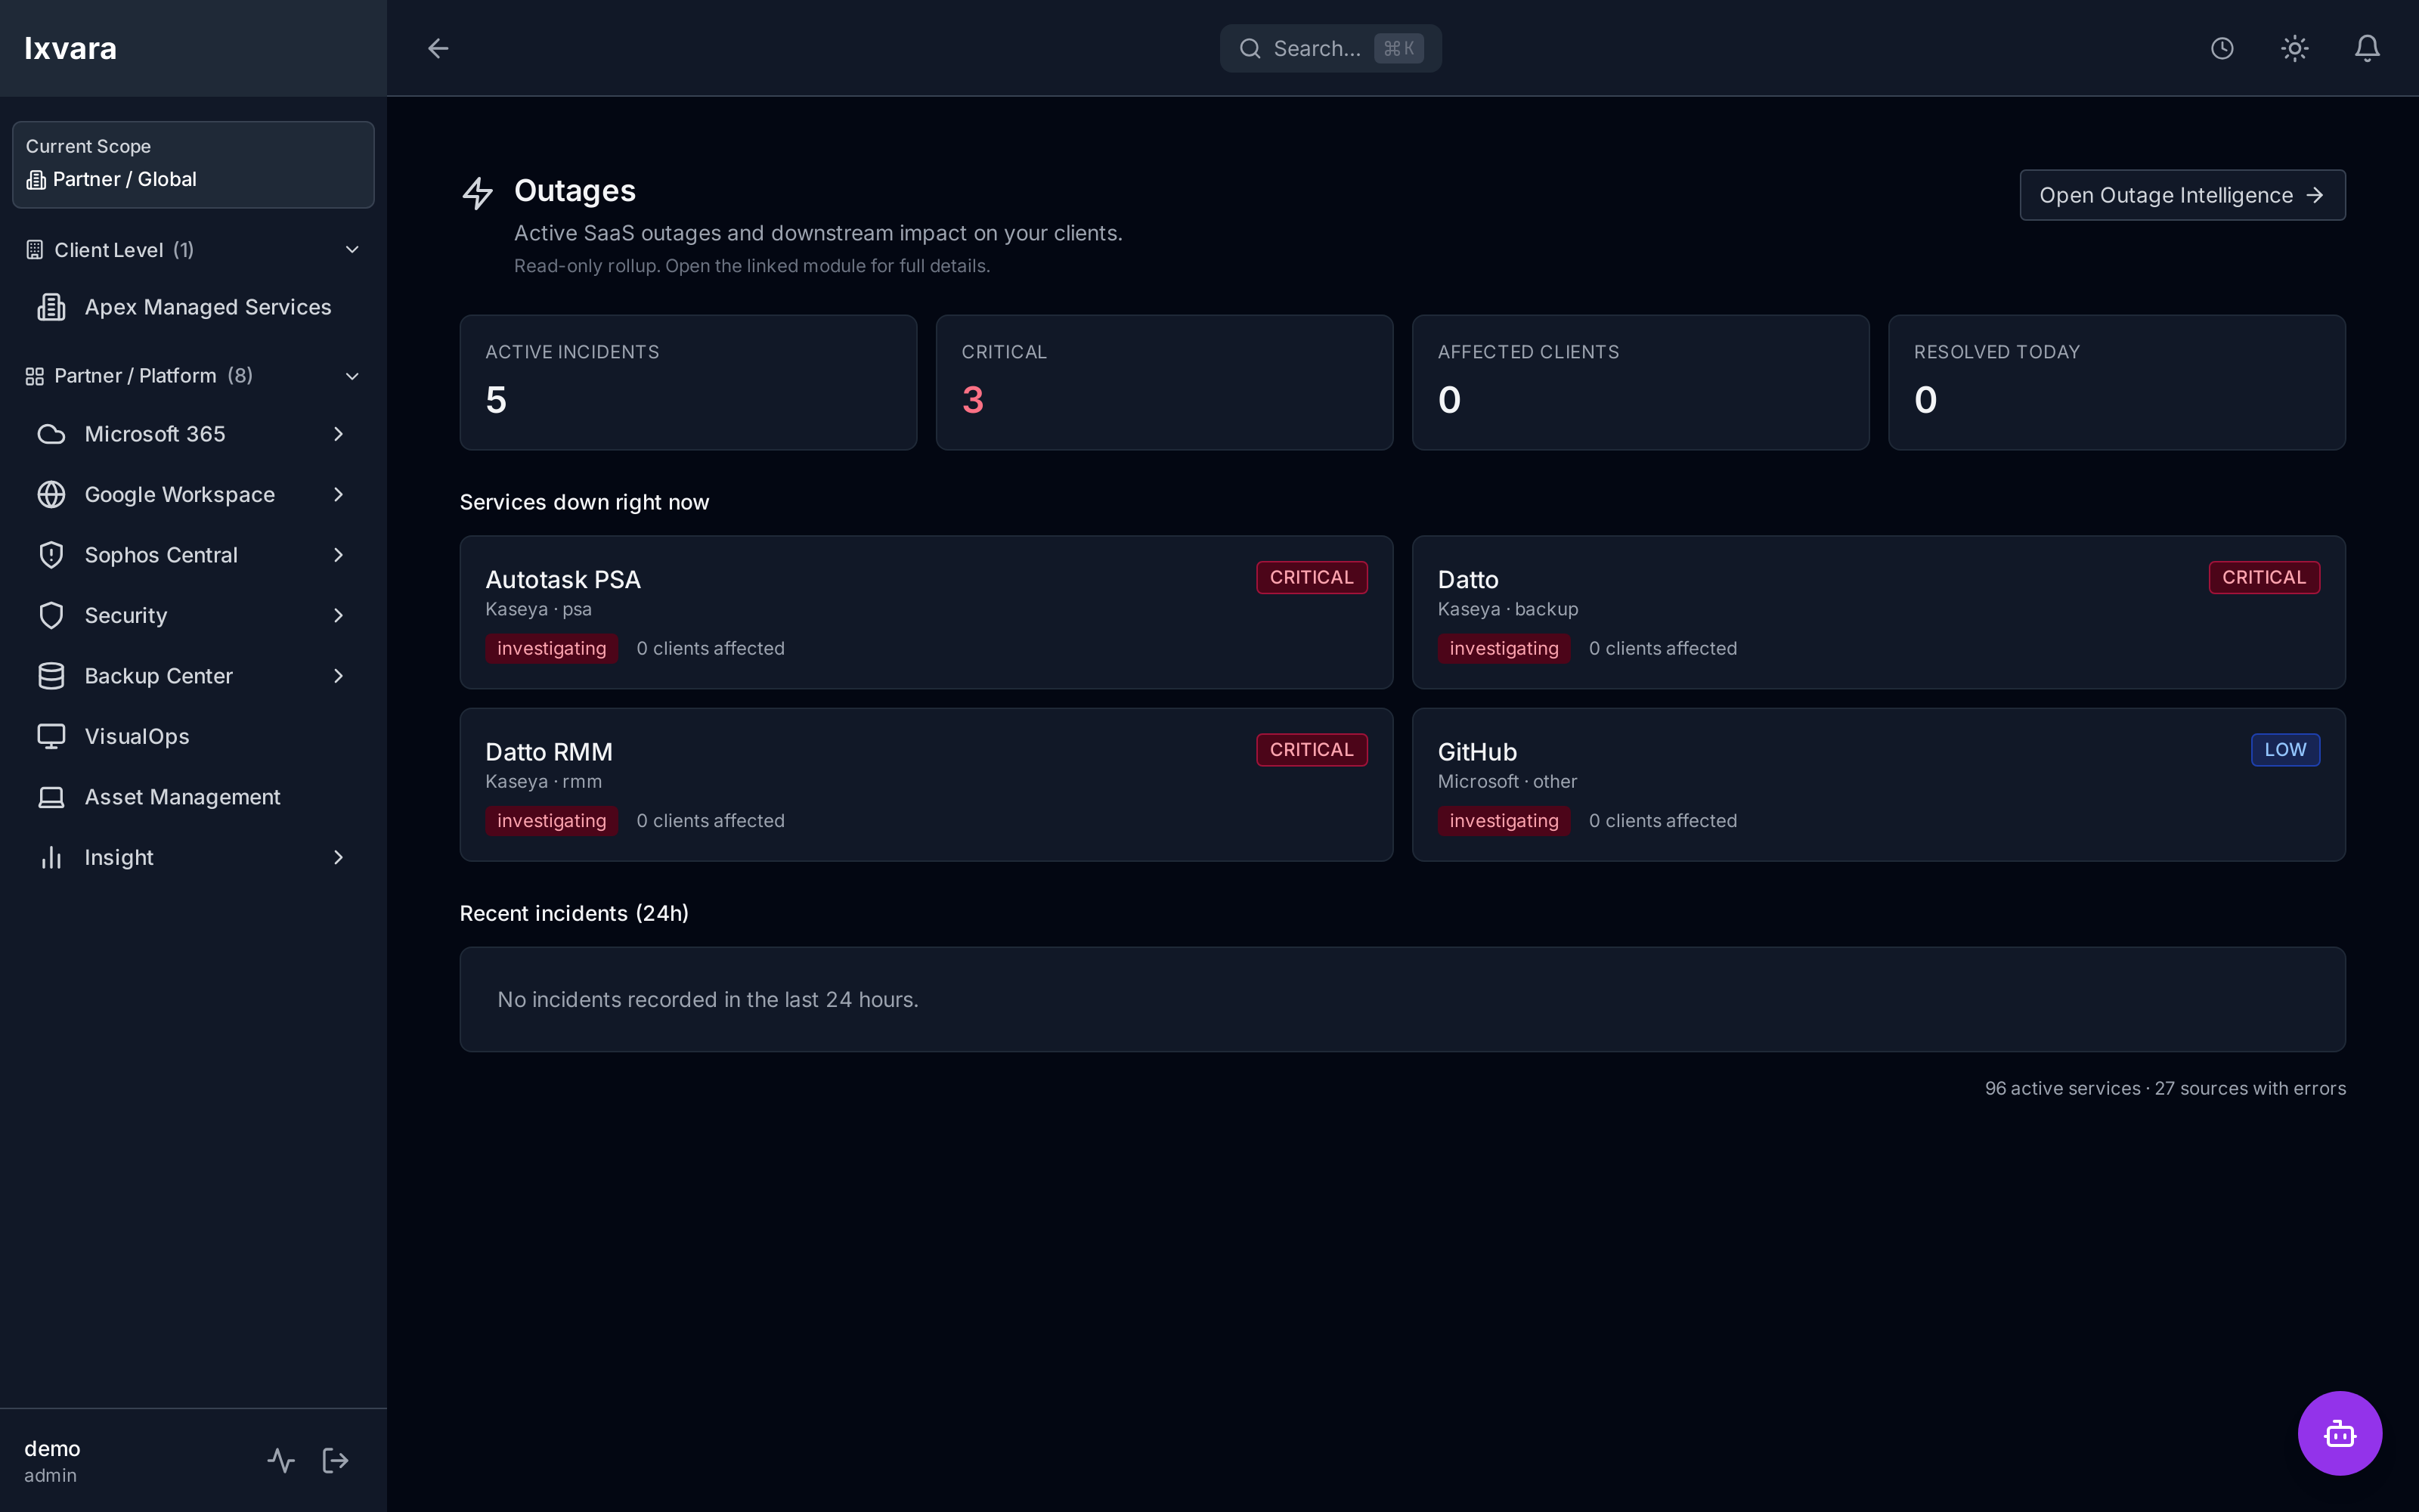Viewport: 2419px width, 1512px height.
Task: Expand the Backup Center submenu chevron
Action: [338, 676]
